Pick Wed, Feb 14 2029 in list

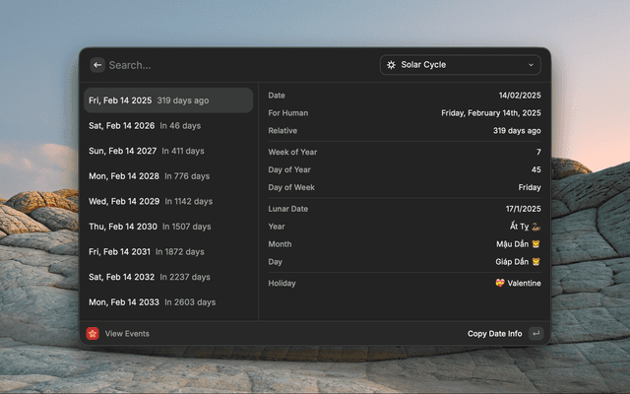tap(168, 201)
